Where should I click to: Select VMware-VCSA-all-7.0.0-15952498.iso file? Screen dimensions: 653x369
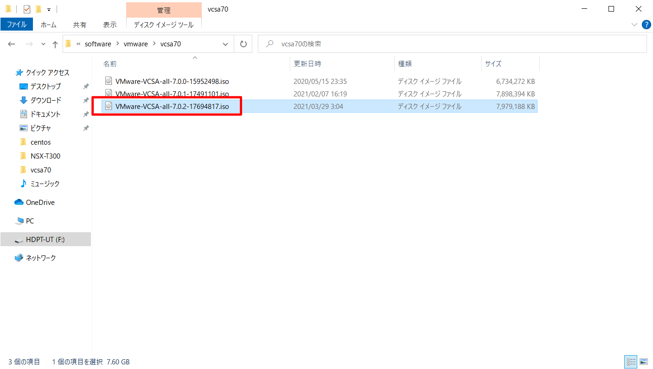pos(172,81)
